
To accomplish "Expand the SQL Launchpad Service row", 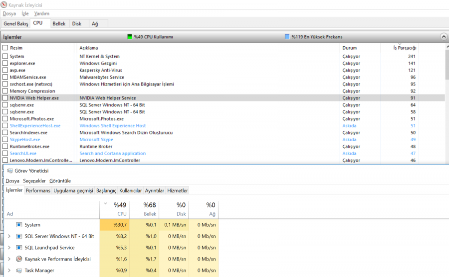I will pyautogui.click(x=9, y=248).
